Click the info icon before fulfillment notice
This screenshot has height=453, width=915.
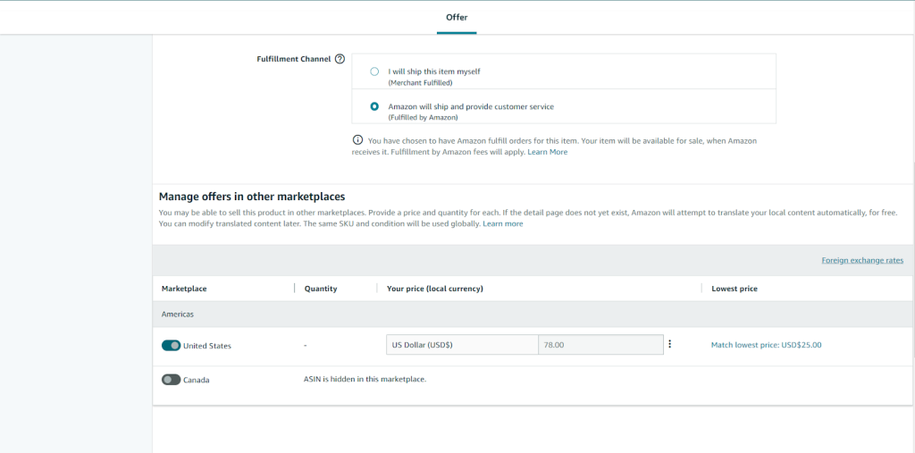pyautogui.click(x=357, y=140)
